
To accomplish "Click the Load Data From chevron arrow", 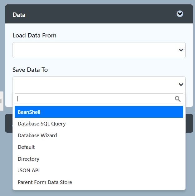I will 181,50.
